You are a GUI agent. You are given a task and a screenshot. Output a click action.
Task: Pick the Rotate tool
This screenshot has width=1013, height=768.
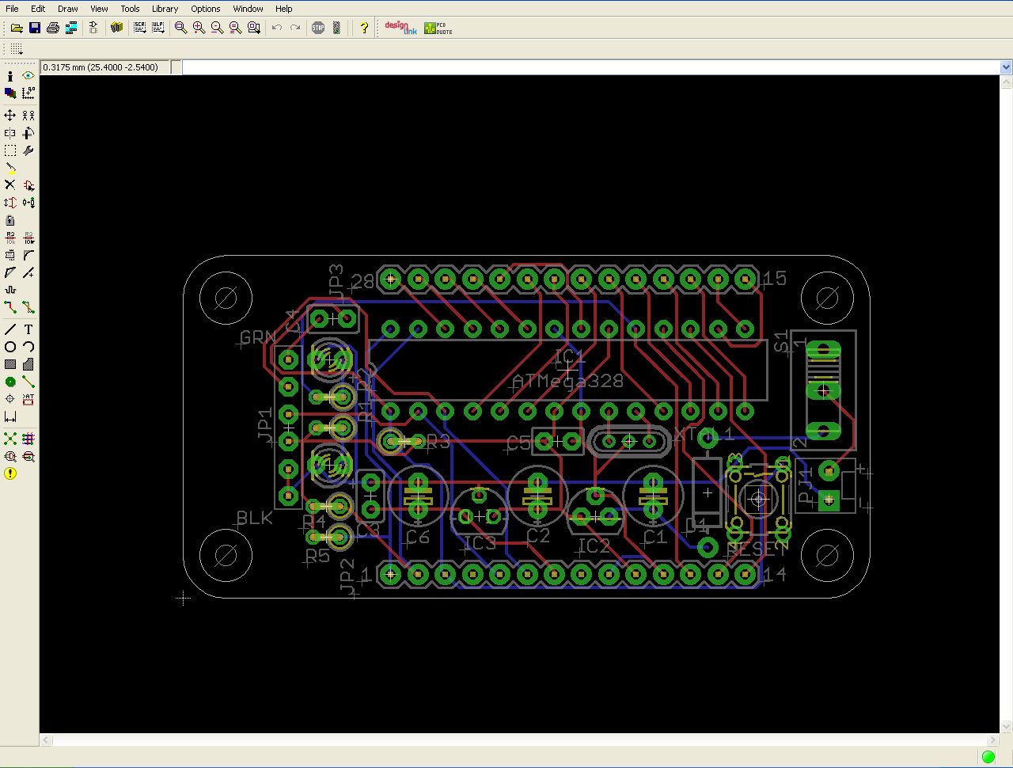click(x=28, y=132)
